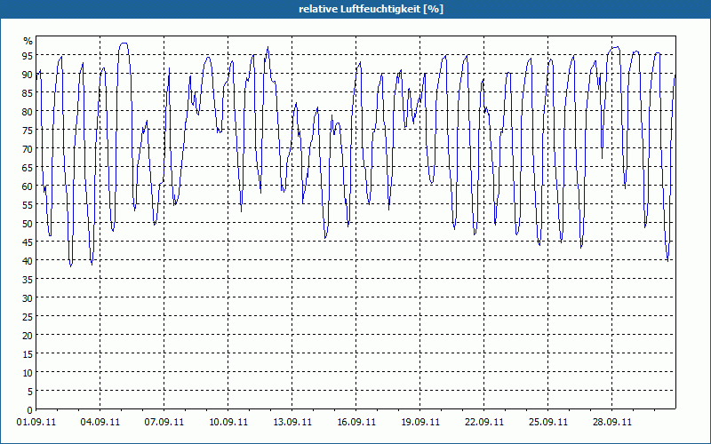Click the y-axis value 20
This screenshot has width=711, height=444.
click(28, 336)
